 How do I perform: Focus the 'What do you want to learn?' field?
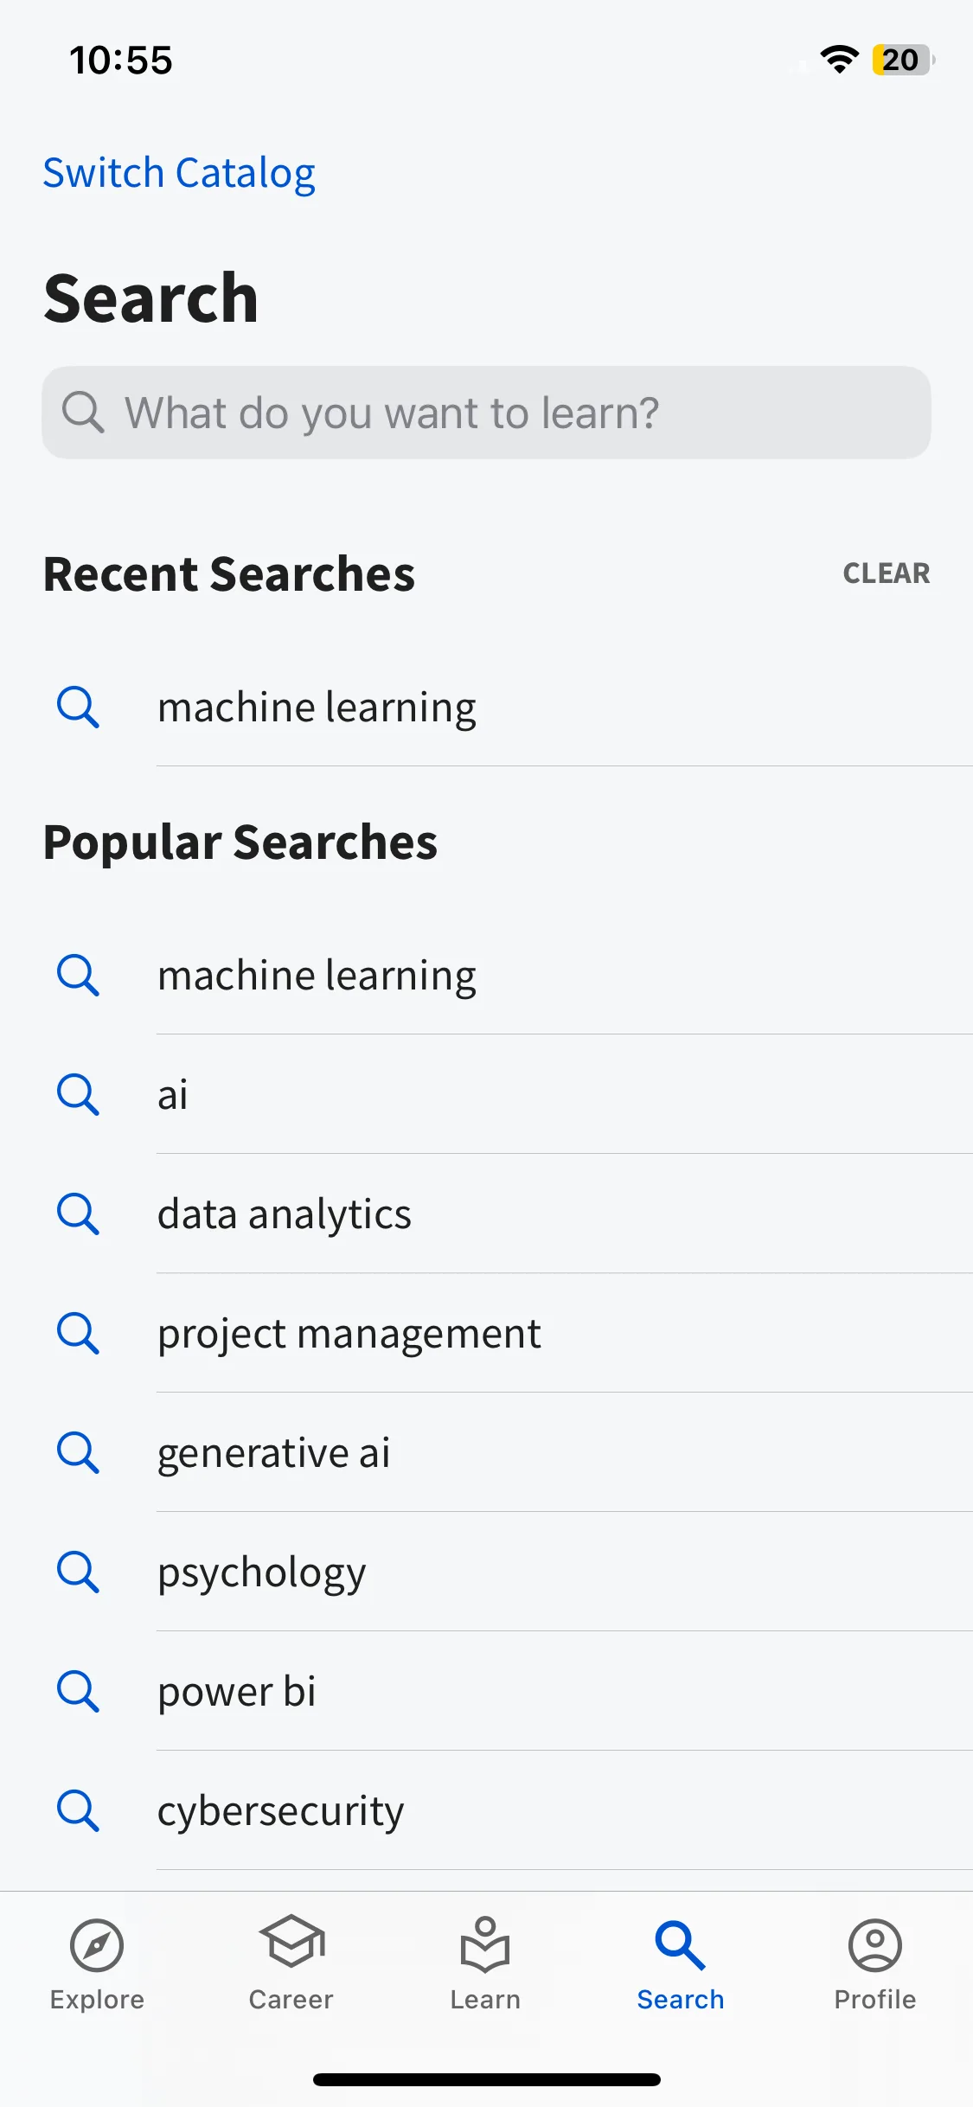(x=486, y=413)
